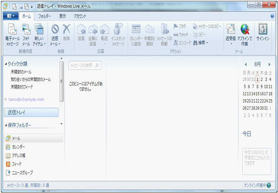Screen dimensions: 278x193
Task: Select day 15 in the calendar
Action: 258,93
